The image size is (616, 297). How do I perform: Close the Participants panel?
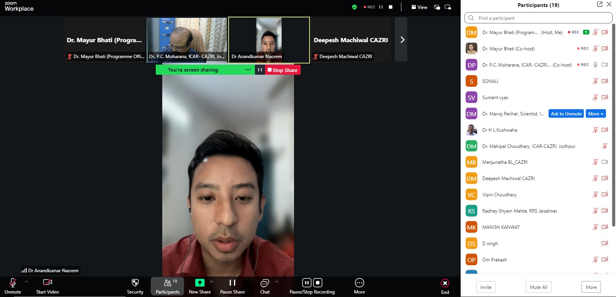click(x=609, y=4)
